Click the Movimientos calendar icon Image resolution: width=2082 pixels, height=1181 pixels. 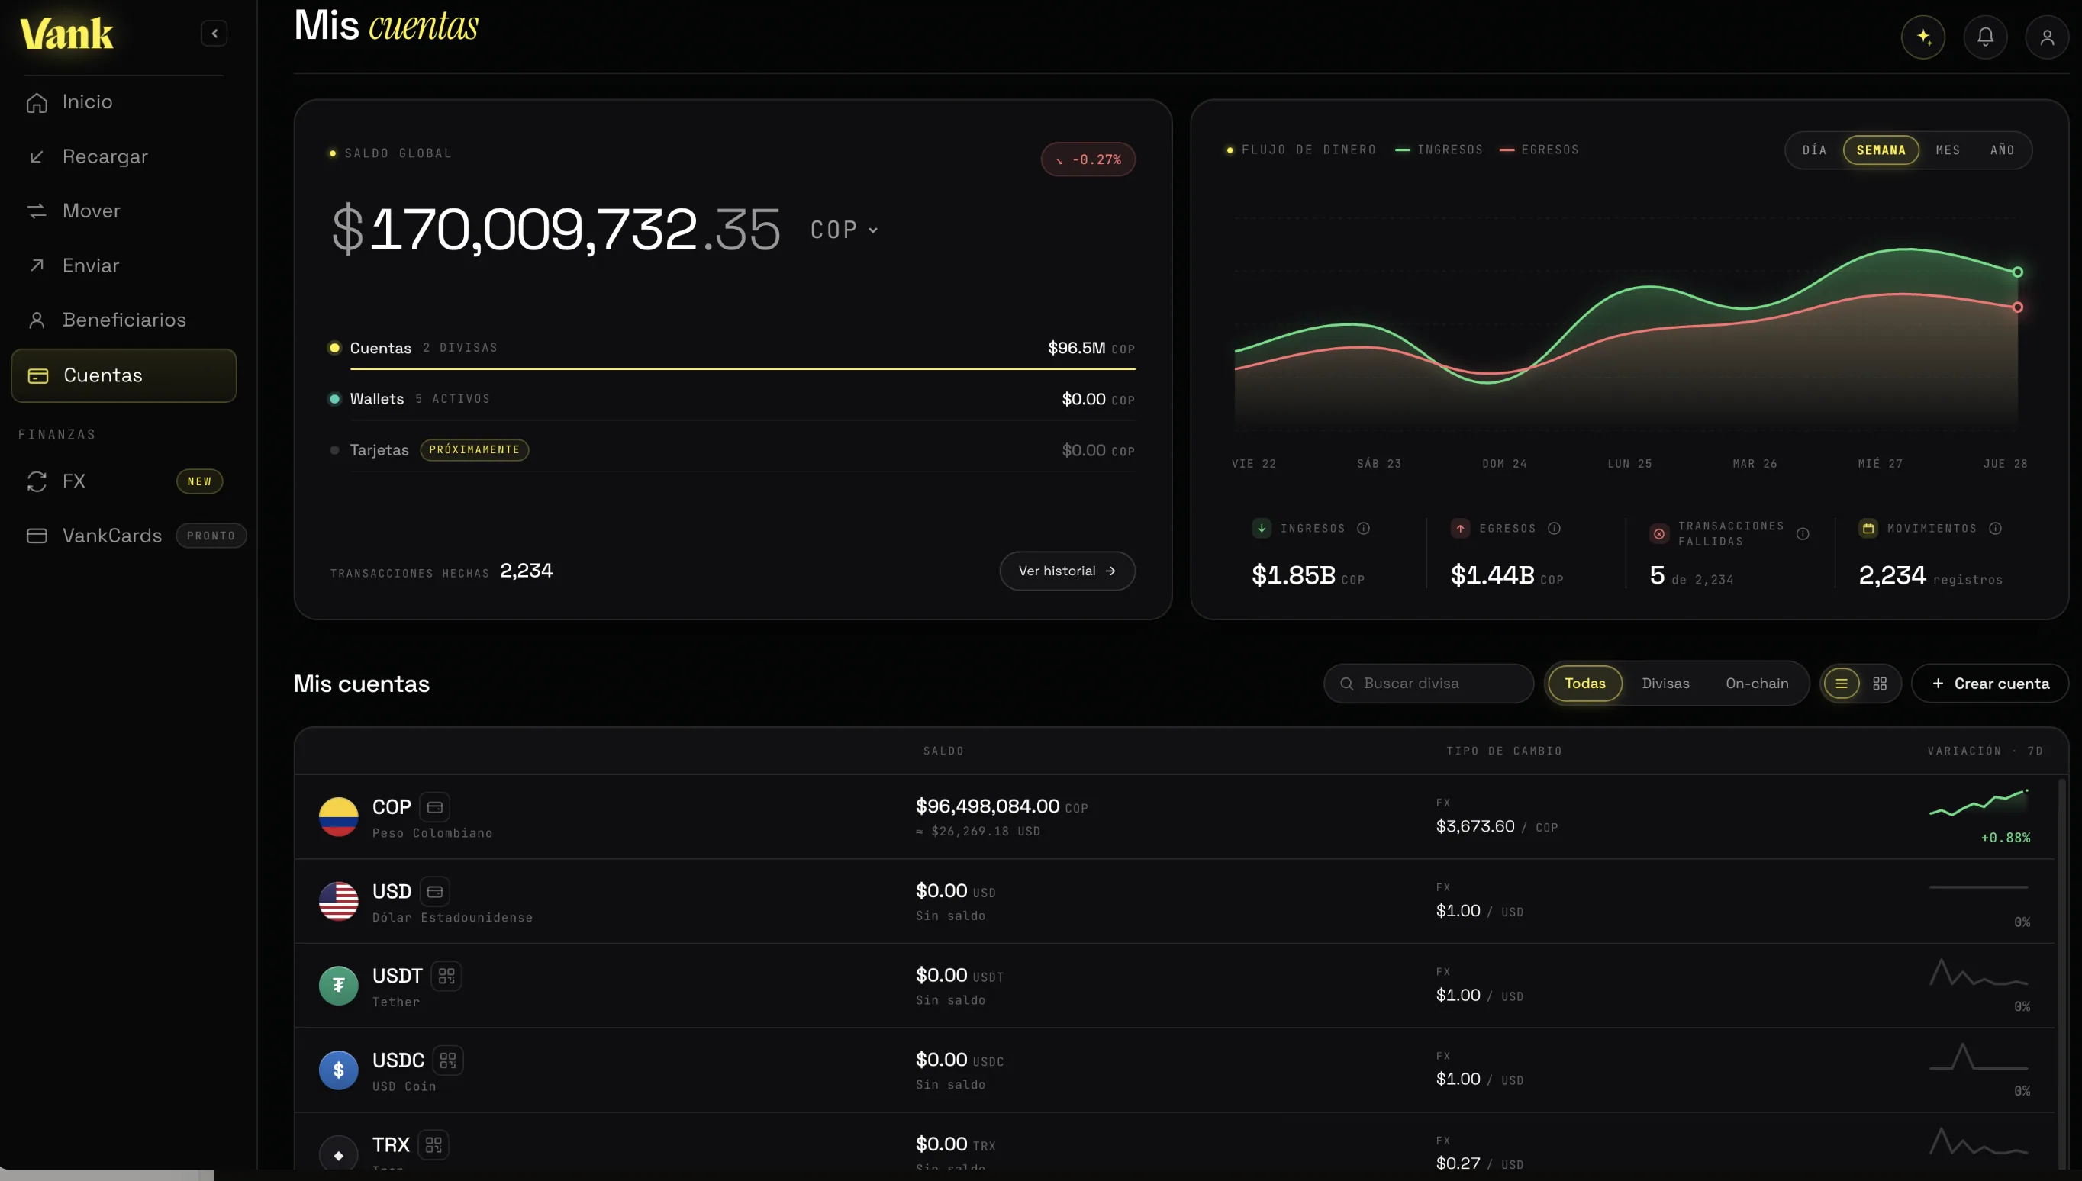pos(1868,528)
